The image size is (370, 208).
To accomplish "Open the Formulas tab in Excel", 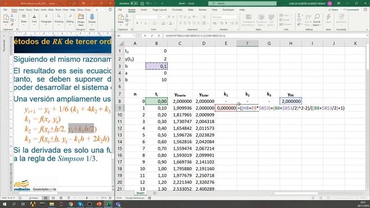I will (x=177, y=10).
